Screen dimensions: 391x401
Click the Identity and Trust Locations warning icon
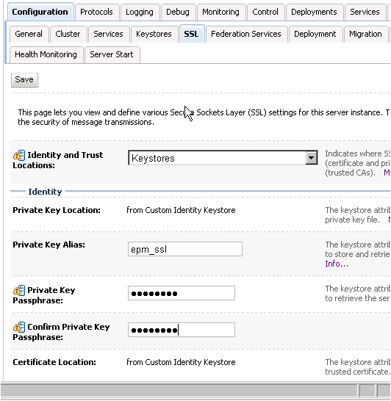point(19,155)
